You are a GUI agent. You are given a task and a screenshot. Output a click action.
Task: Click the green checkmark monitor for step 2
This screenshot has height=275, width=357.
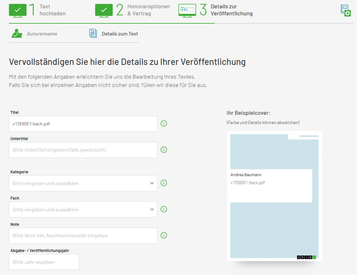pos(104,10)
